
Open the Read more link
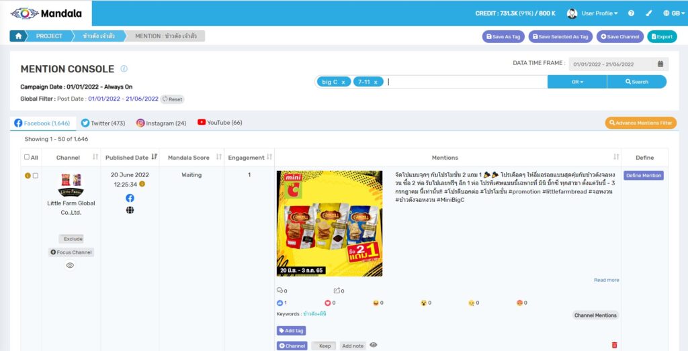pos(607,280)
